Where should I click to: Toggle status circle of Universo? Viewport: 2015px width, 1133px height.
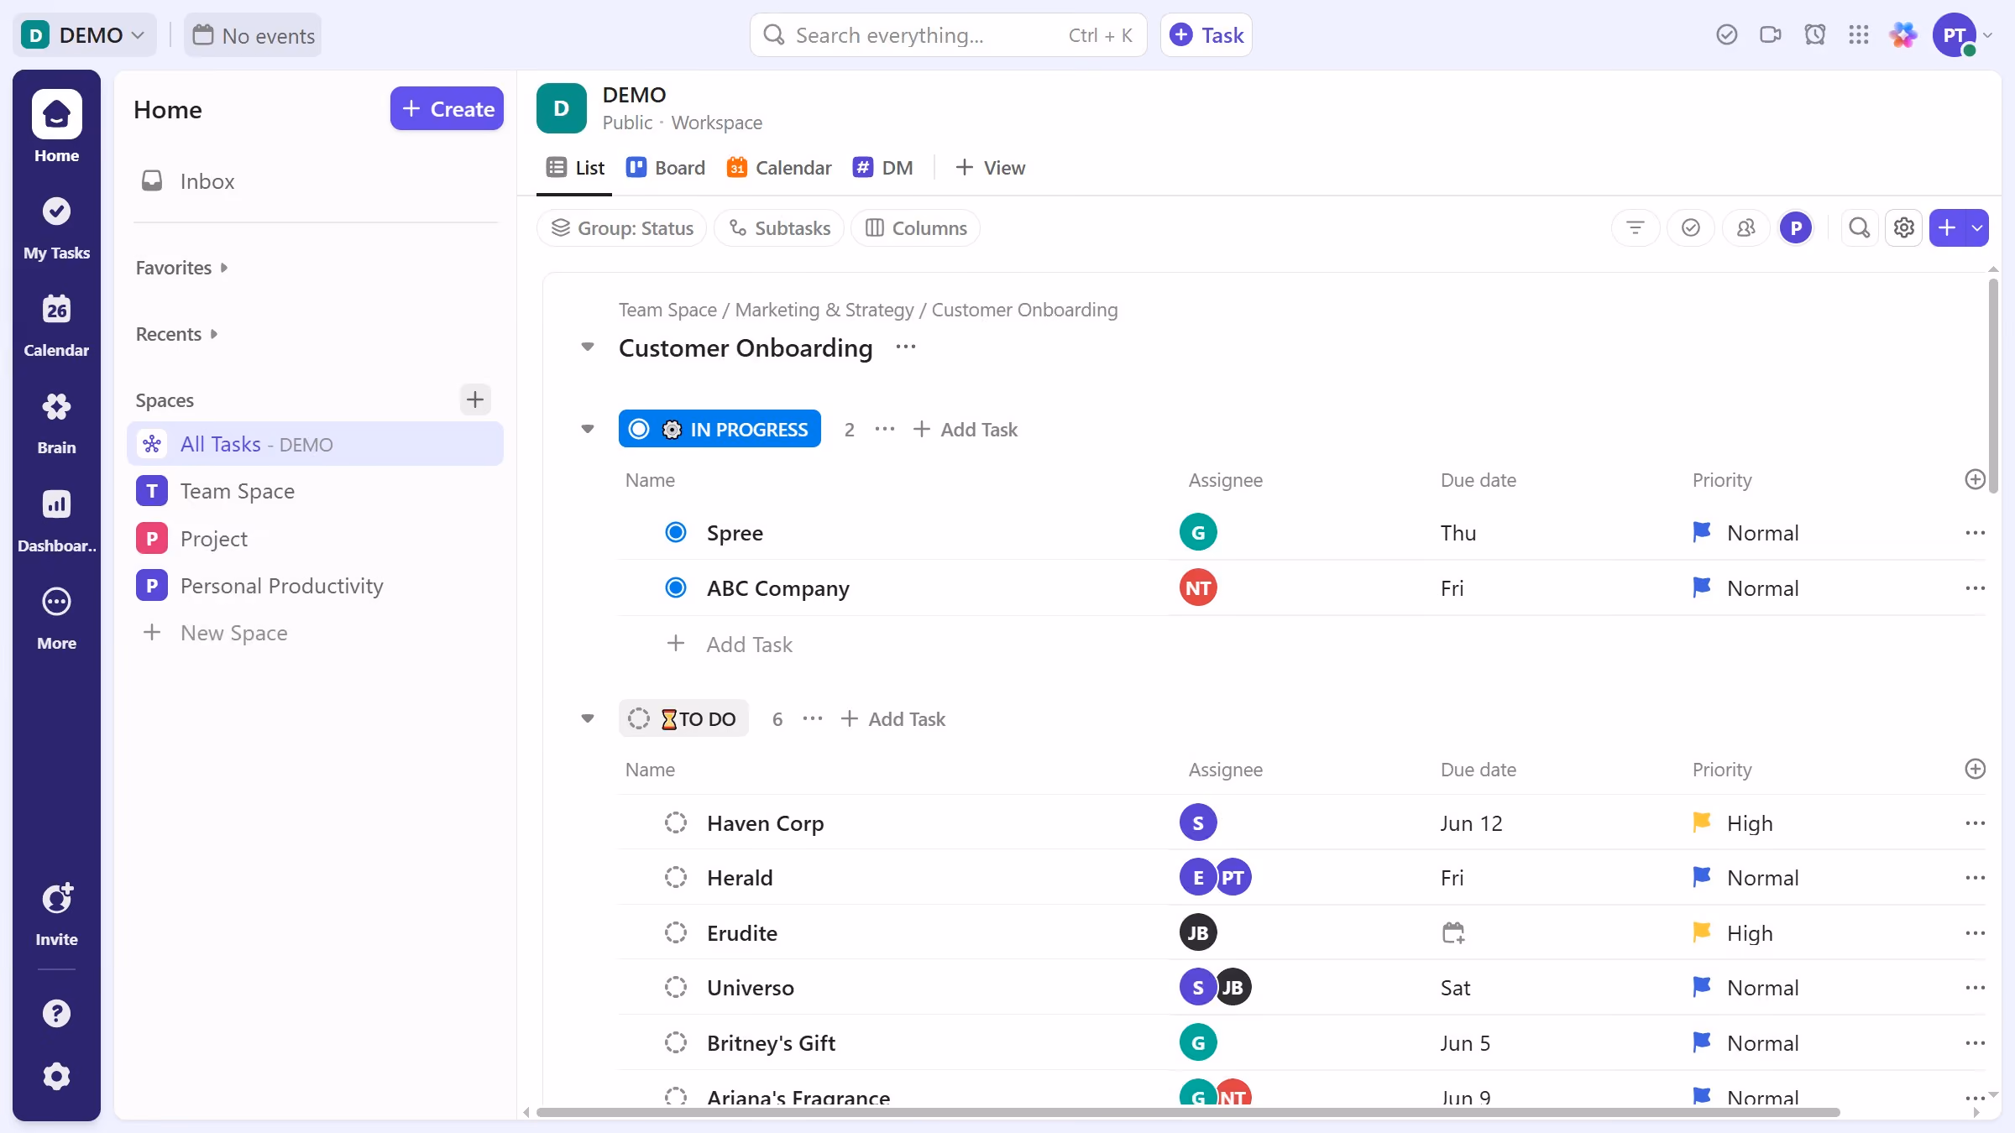[675, 987]
